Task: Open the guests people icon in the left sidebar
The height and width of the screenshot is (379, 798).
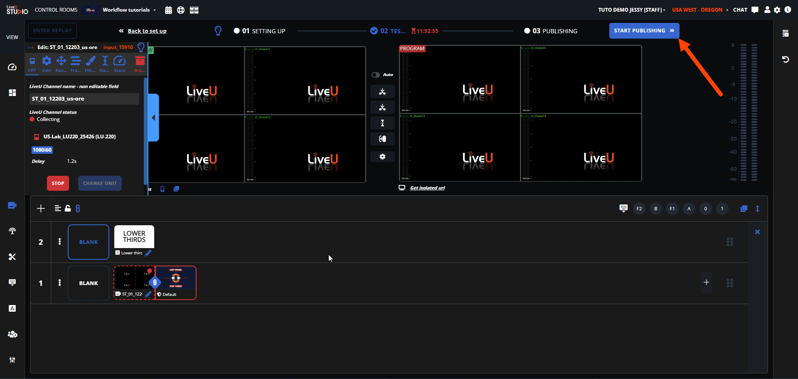Action: 12,334
